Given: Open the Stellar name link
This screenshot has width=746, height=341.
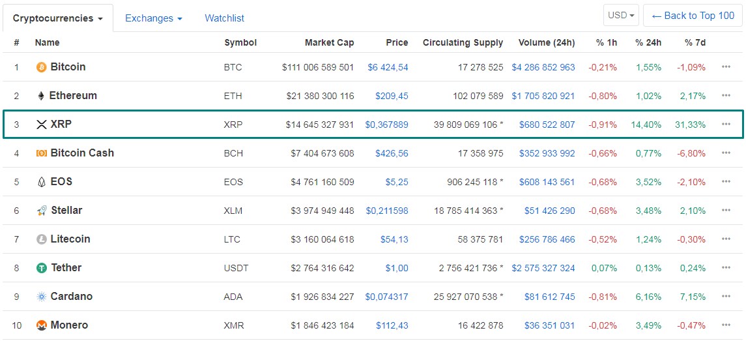Looking at the screenshot, I should (x=66, y=211).
